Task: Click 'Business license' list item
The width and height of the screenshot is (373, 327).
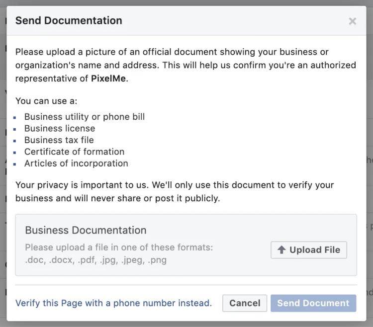Action: [60, 128]
